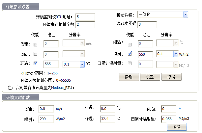Expand the 环温 resolution dropdown
This screenshot has width=202, height=133.
82,65
